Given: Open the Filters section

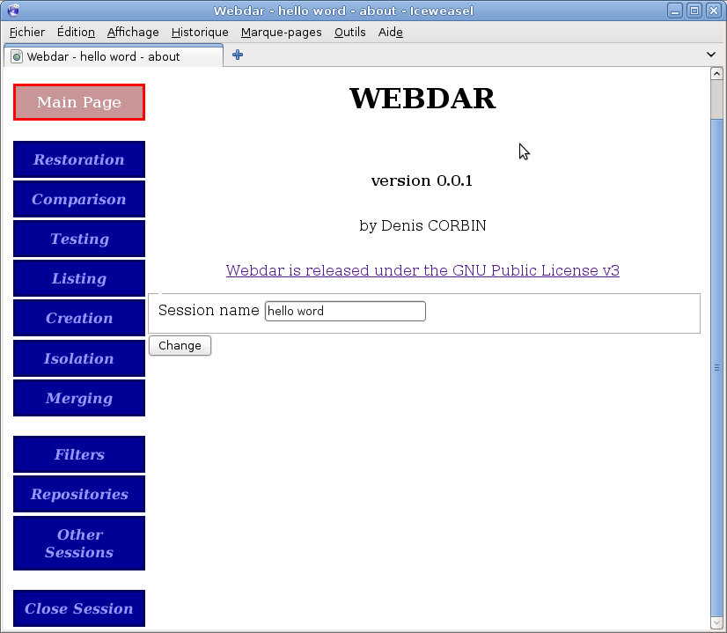Looking at the screenshot, I should pos(78,454).
